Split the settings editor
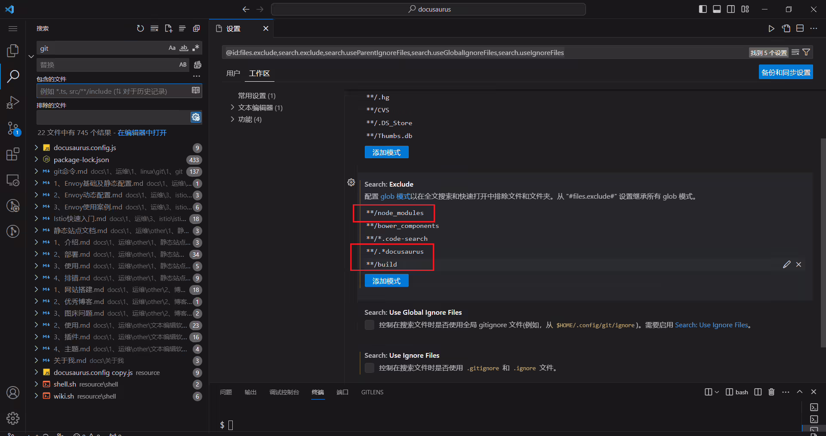This screenshot has width=826, height=436. (800, 28)
